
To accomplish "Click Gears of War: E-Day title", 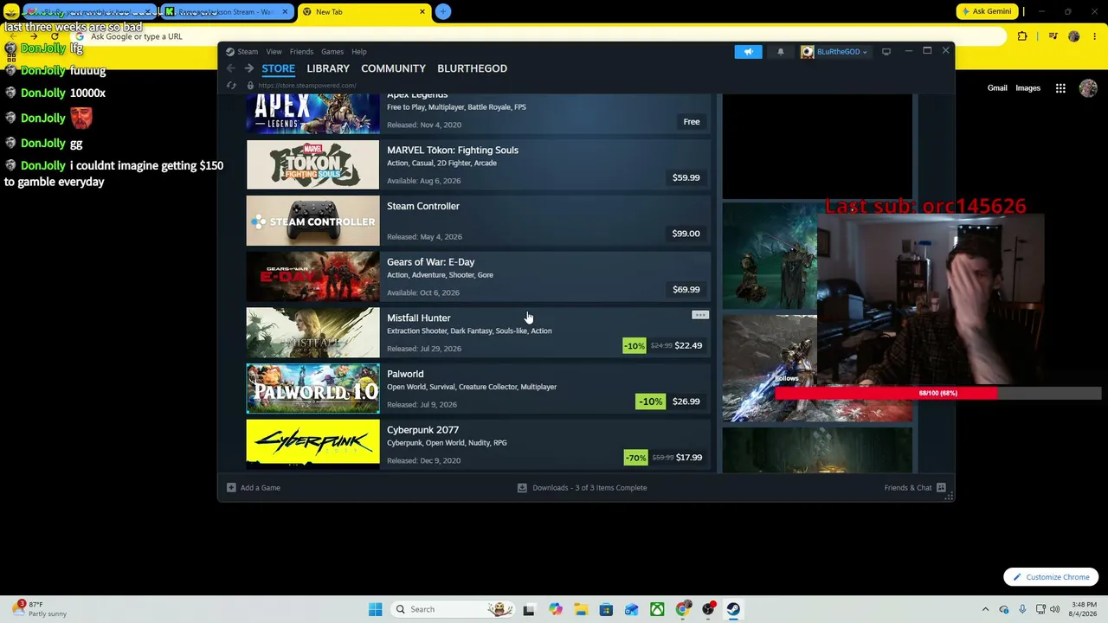I will [x=430, y=262].
